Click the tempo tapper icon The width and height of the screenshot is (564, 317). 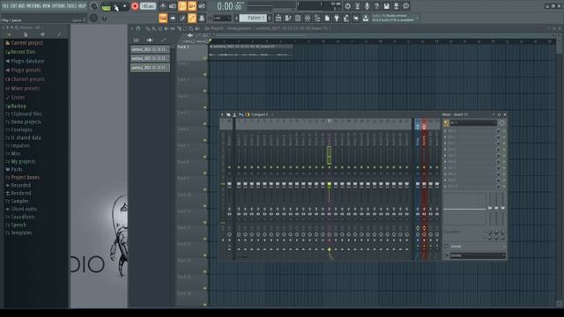pos(346,18)
